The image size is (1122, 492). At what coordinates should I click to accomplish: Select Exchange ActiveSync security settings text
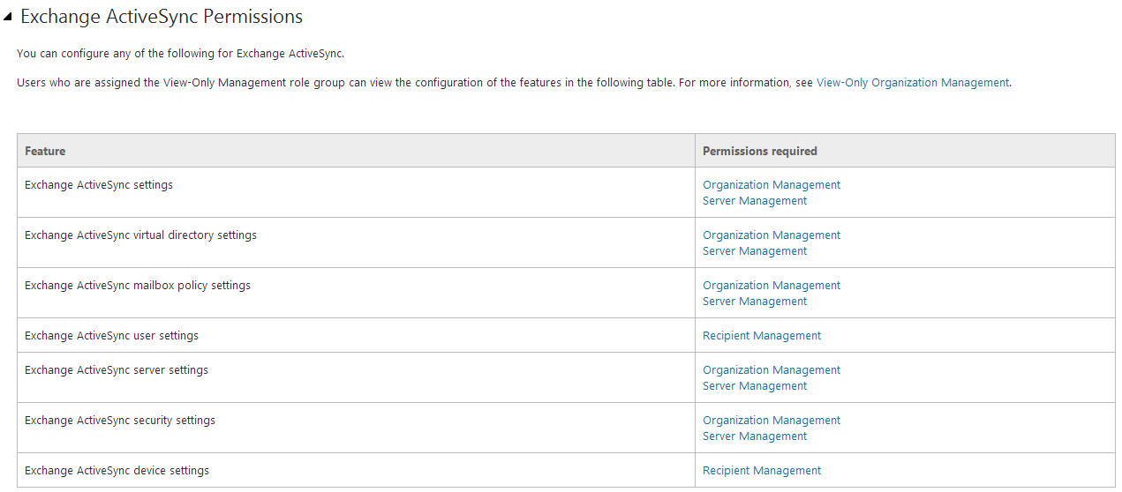[x=120, y=421]
